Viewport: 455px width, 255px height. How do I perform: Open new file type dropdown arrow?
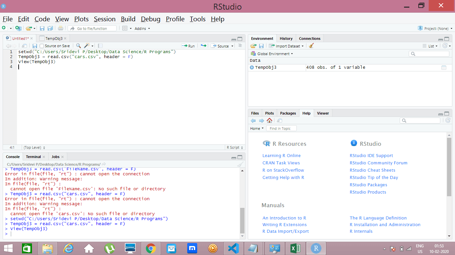[10, 29]
